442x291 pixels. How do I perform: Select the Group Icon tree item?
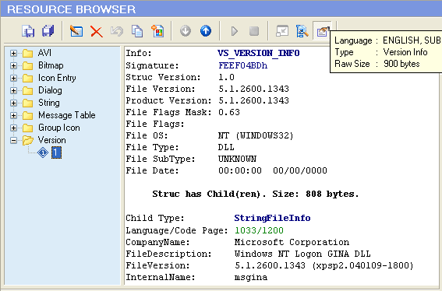click(x=59, y=128)
